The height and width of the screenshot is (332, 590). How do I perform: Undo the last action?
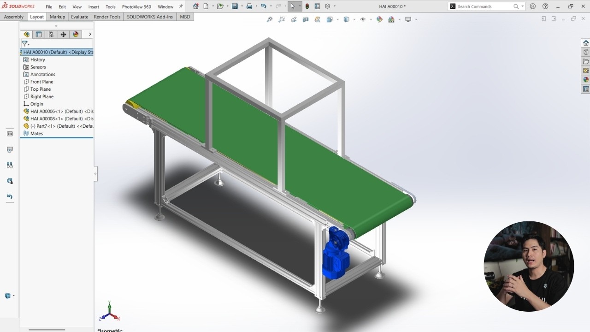coord(263,6)
